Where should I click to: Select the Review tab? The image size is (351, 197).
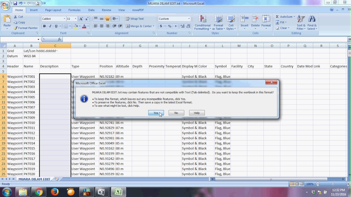[x=106, y=10]
